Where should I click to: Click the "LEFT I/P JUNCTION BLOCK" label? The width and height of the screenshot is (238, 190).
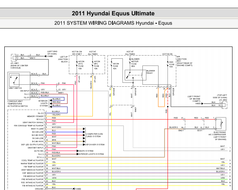click(63, 59)
